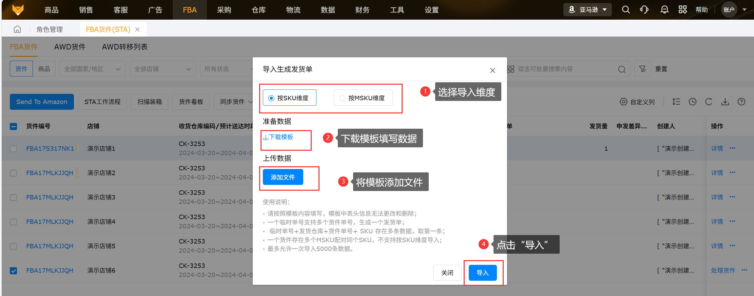
Task: Click the 货件看板 button
Action: point(191,102)
